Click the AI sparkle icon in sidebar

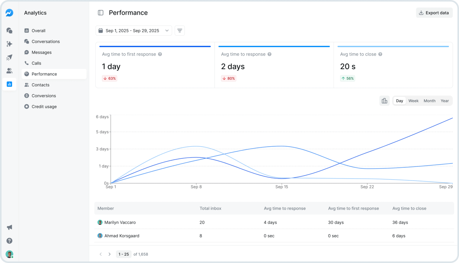[x=9, y=44]
